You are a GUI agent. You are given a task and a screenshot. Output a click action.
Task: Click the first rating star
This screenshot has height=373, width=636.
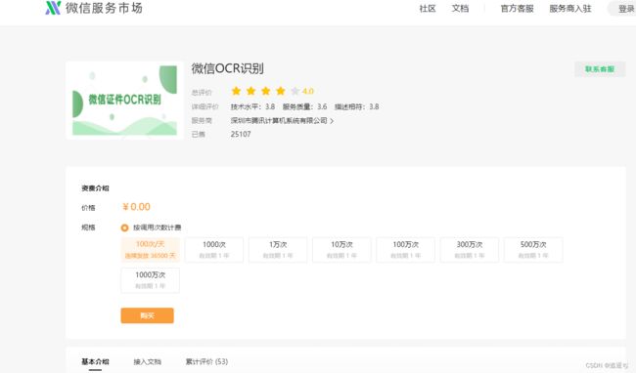(x=236, y=91)
